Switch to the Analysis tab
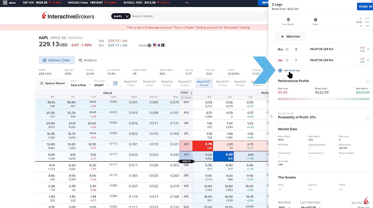The width and height of the screenshot is (373, 208). [x=88, y=60]
